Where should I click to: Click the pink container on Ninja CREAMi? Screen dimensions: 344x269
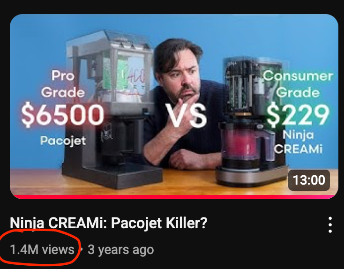tap(240, 144)
